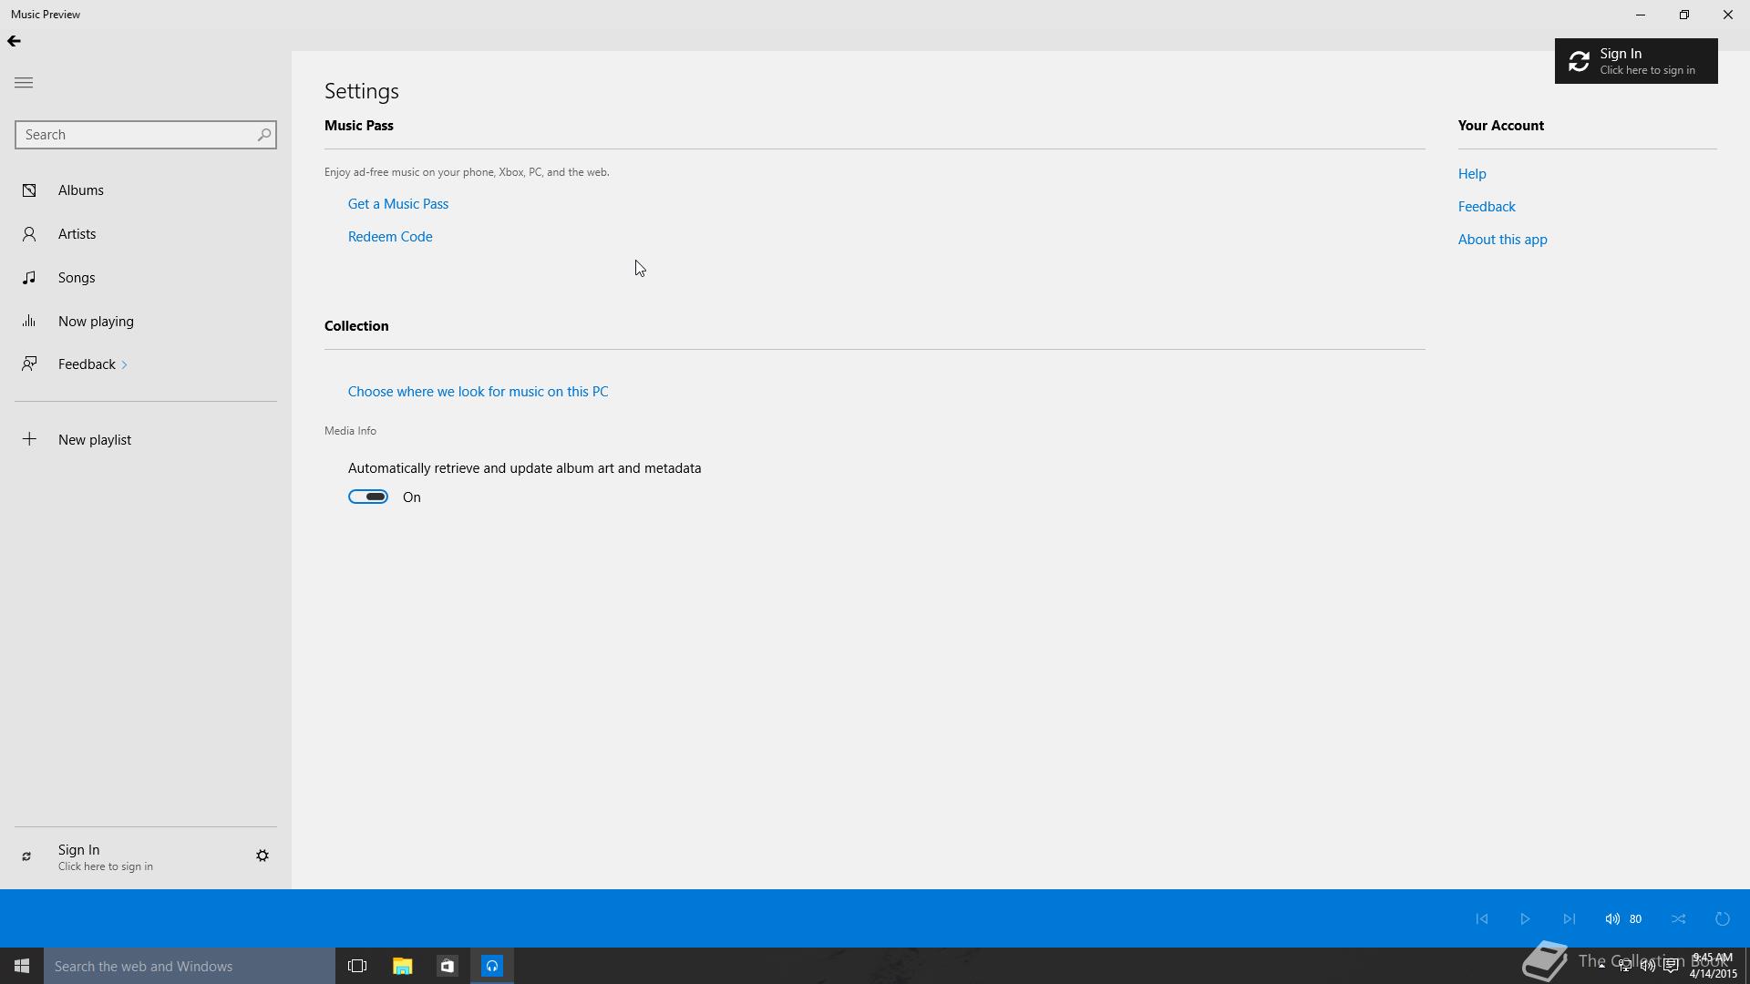The height and width of the screenshot is (984, 1750).
Task: Show hidden system tray icons
Action: [1601, 965]
